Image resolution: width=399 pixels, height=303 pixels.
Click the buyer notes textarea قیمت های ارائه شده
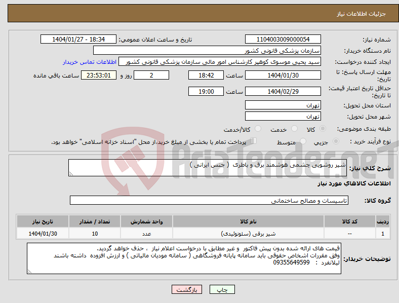point(184,258)
